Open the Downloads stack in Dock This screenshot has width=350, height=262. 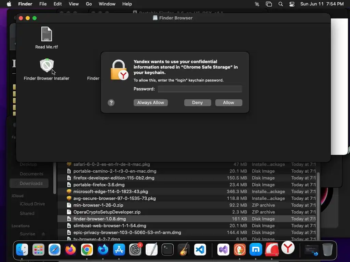coord(312,250)
